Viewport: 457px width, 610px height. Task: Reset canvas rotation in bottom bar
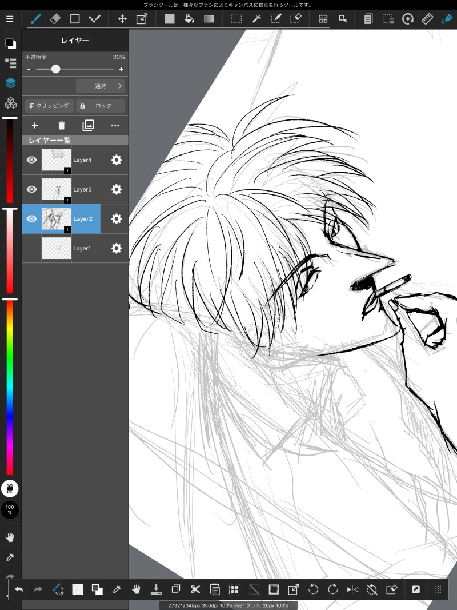(x=372, y=589)
